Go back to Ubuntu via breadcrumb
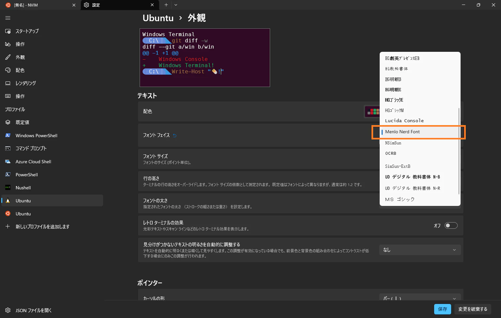 pos(158,18)
